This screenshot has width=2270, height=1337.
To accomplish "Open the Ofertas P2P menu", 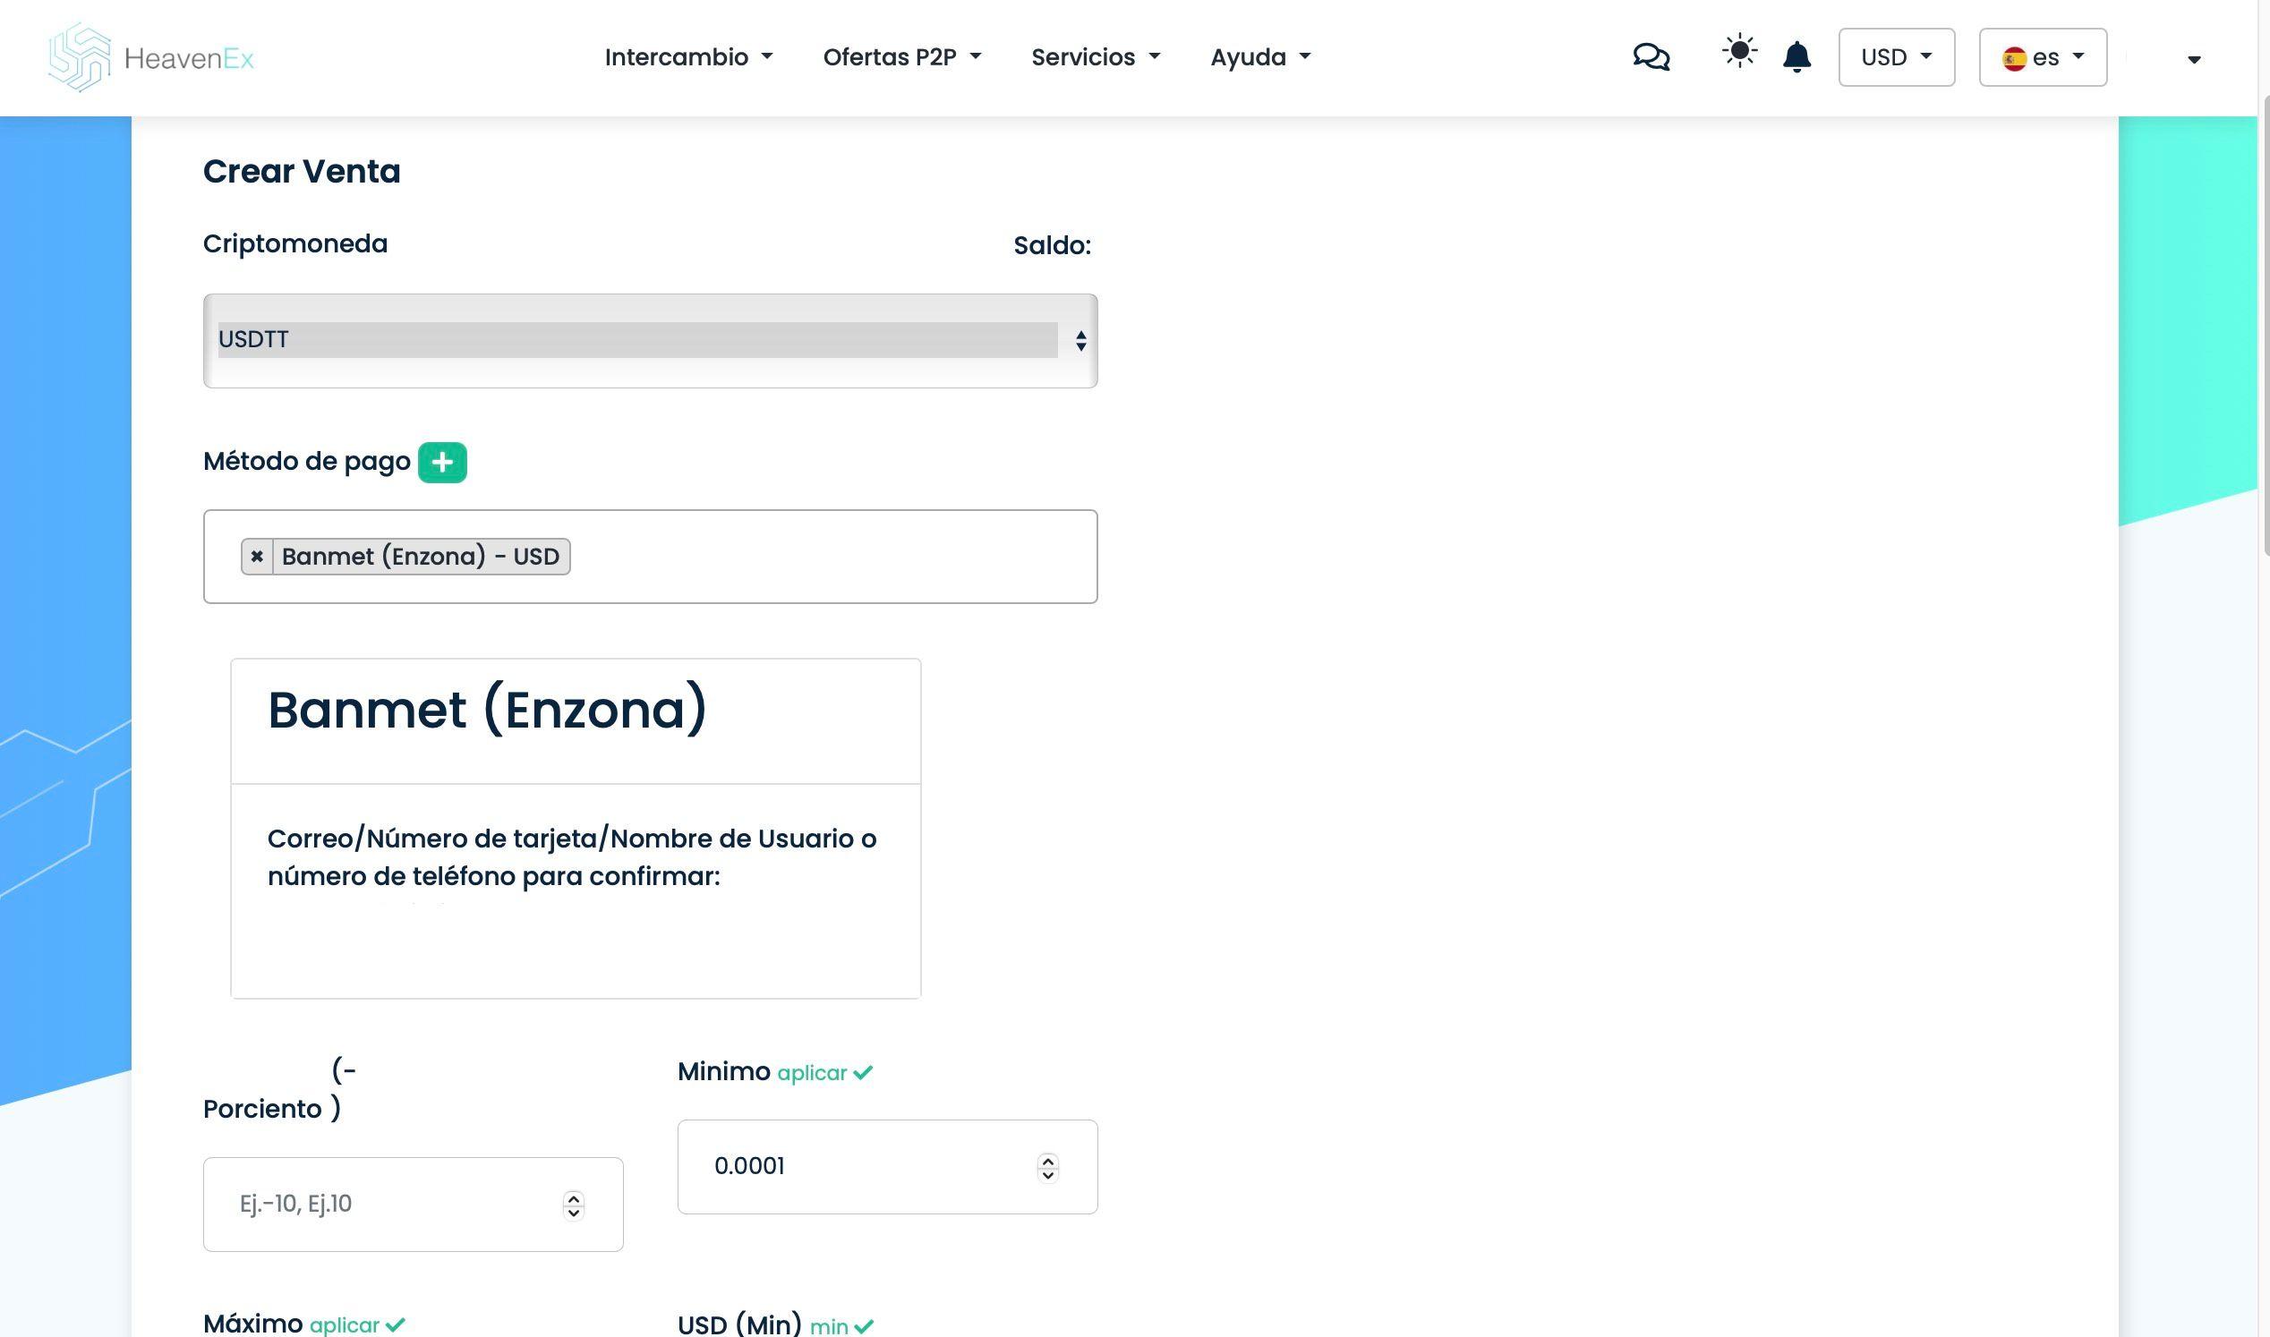I will coord(902,57).
